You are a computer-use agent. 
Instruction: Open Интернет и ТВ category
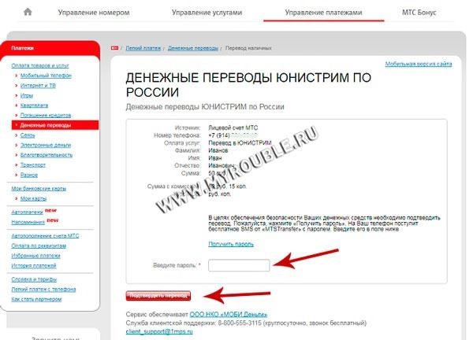[38, 86]
